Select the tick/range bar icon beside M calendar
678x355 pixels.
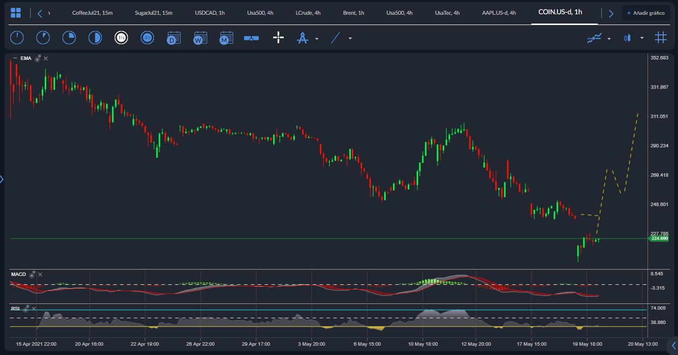tap(251, 37)
